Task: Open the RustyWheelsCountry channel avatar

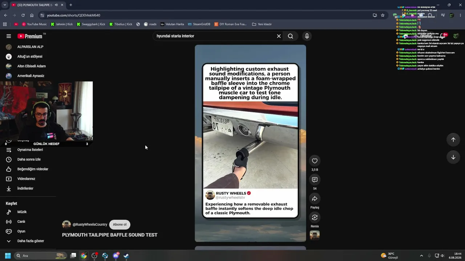Action: (x=66, y=224)
